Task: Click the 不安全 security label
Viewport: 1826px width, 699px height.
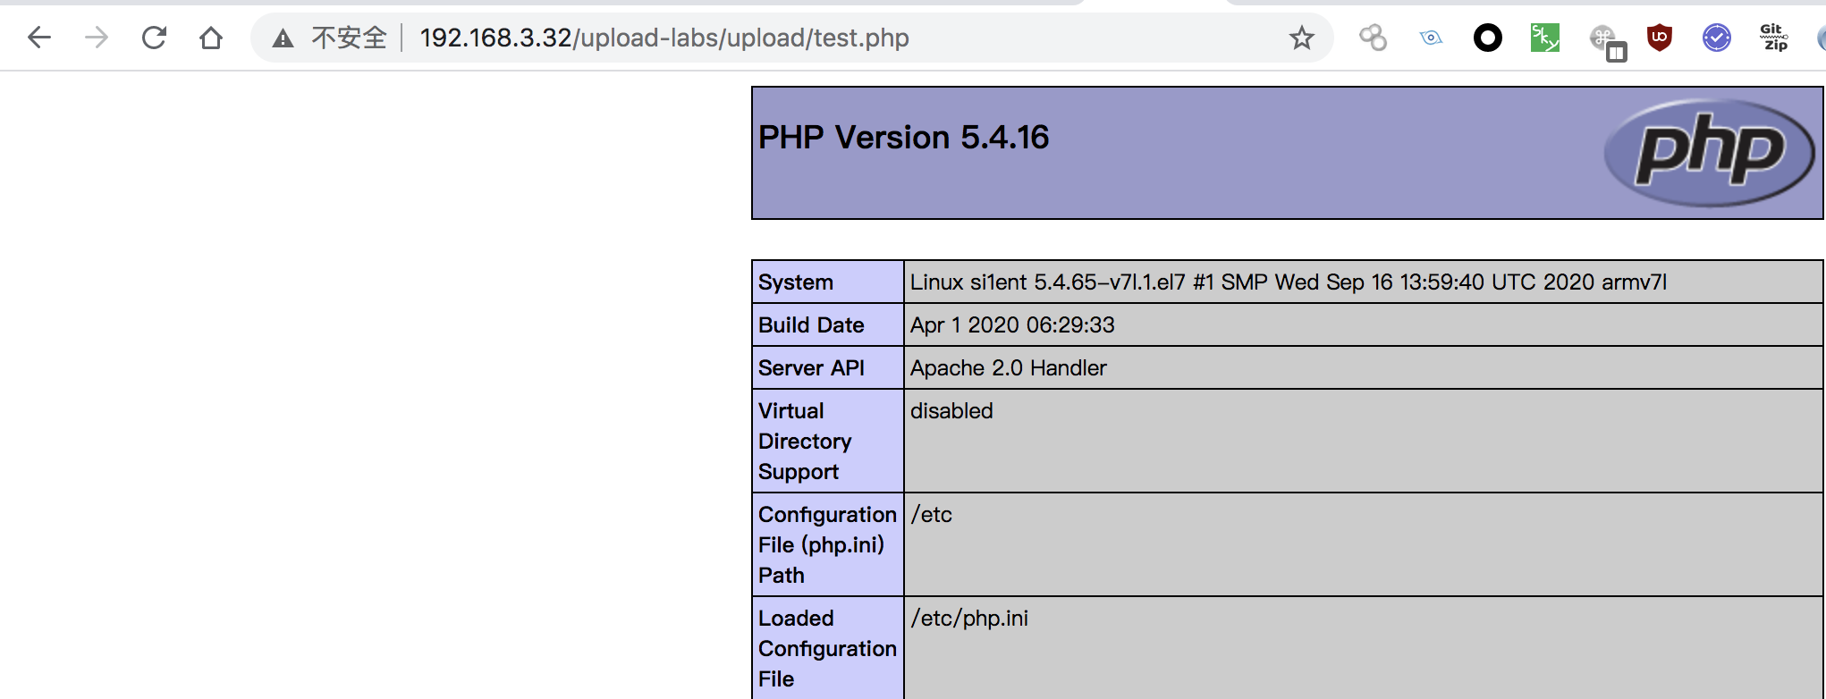Action: (x=349, y=38)
